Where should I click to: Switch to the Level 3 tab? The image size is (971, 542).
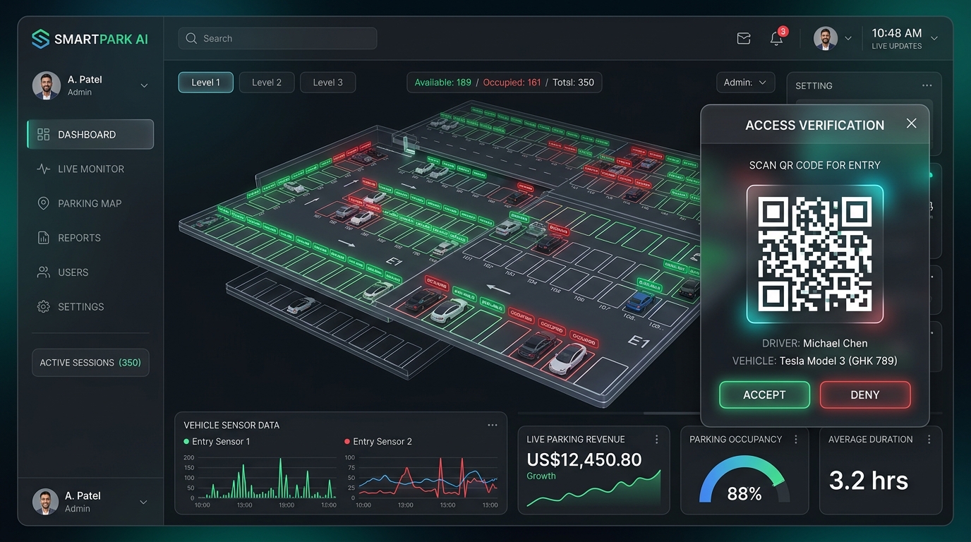pyautogui.click(x=327, y=83)
